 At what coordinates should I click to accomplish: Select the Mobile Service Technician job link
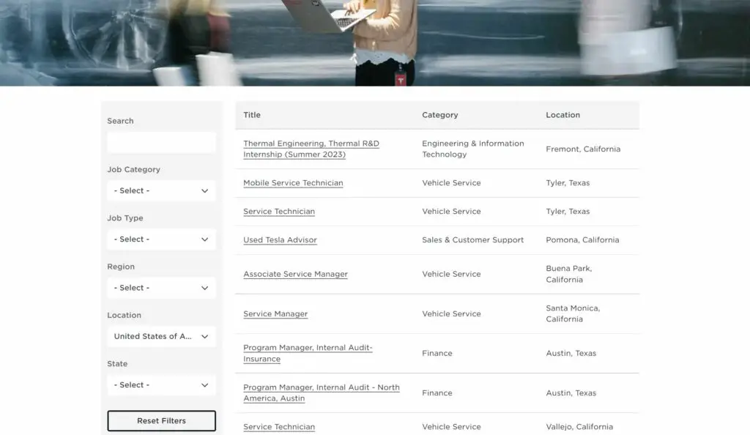coord(293,182)
